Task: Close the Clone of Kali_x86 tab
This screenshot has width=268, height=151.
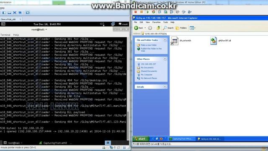Action: (x=21, y=19)
